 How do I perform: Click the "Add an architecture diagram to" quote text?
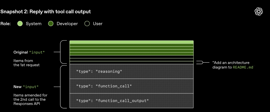(230, 63)
